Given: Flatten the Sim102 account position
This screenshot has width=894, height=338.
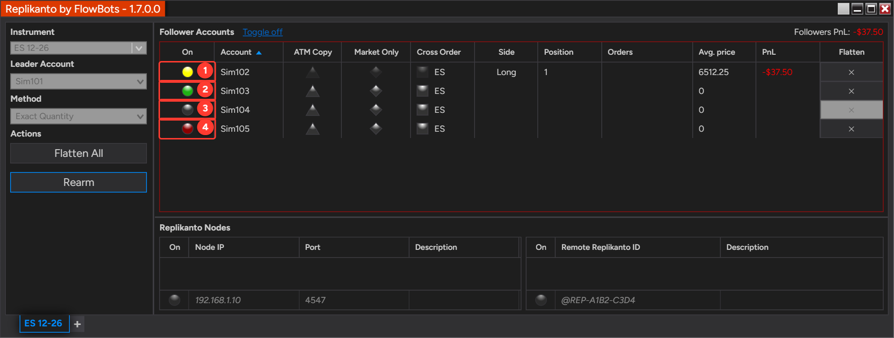Looking at the screenshot, I should point(851,72).
